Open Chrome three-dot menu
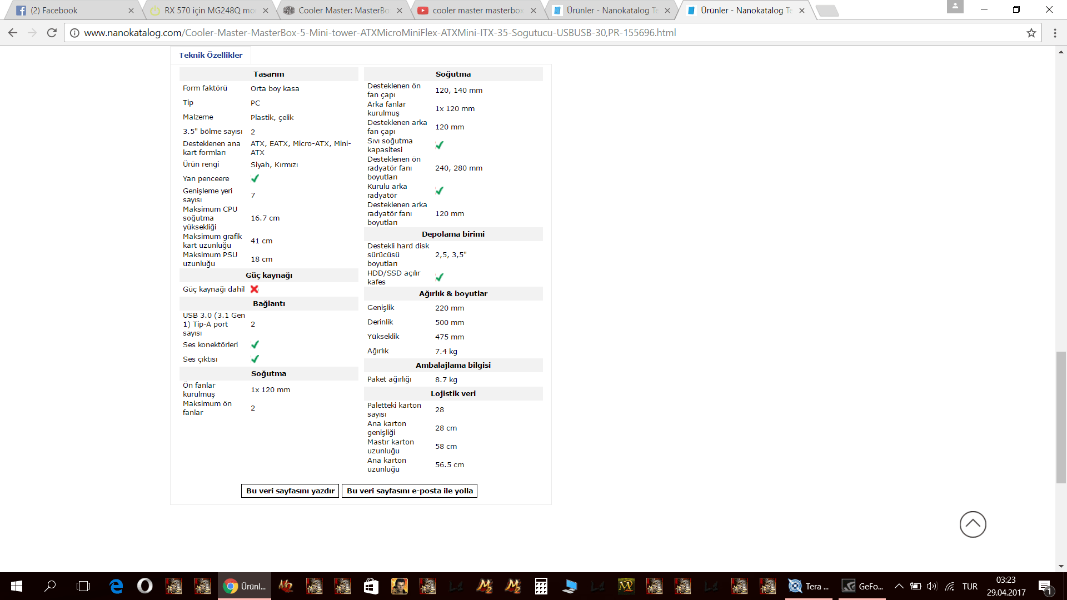The width and height of the screenshot is (1067, 600). pos(1055,33)
